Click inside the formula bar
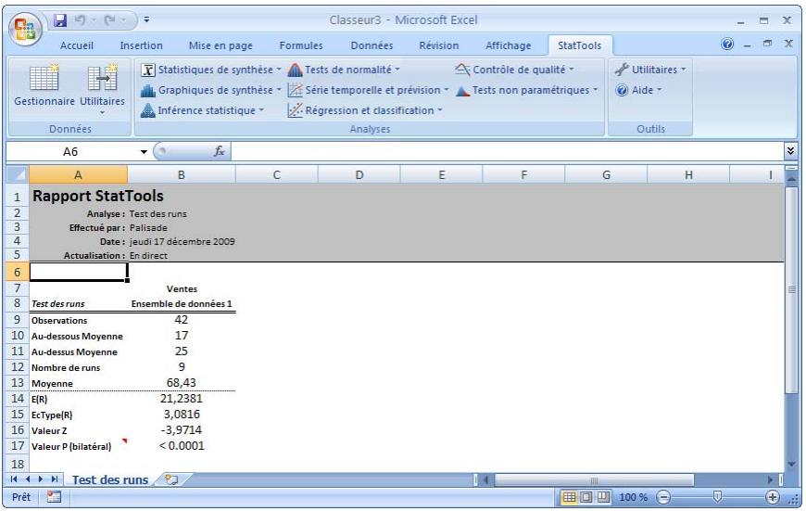This screenshot has width=806, height=511. (x=507, y=151)
